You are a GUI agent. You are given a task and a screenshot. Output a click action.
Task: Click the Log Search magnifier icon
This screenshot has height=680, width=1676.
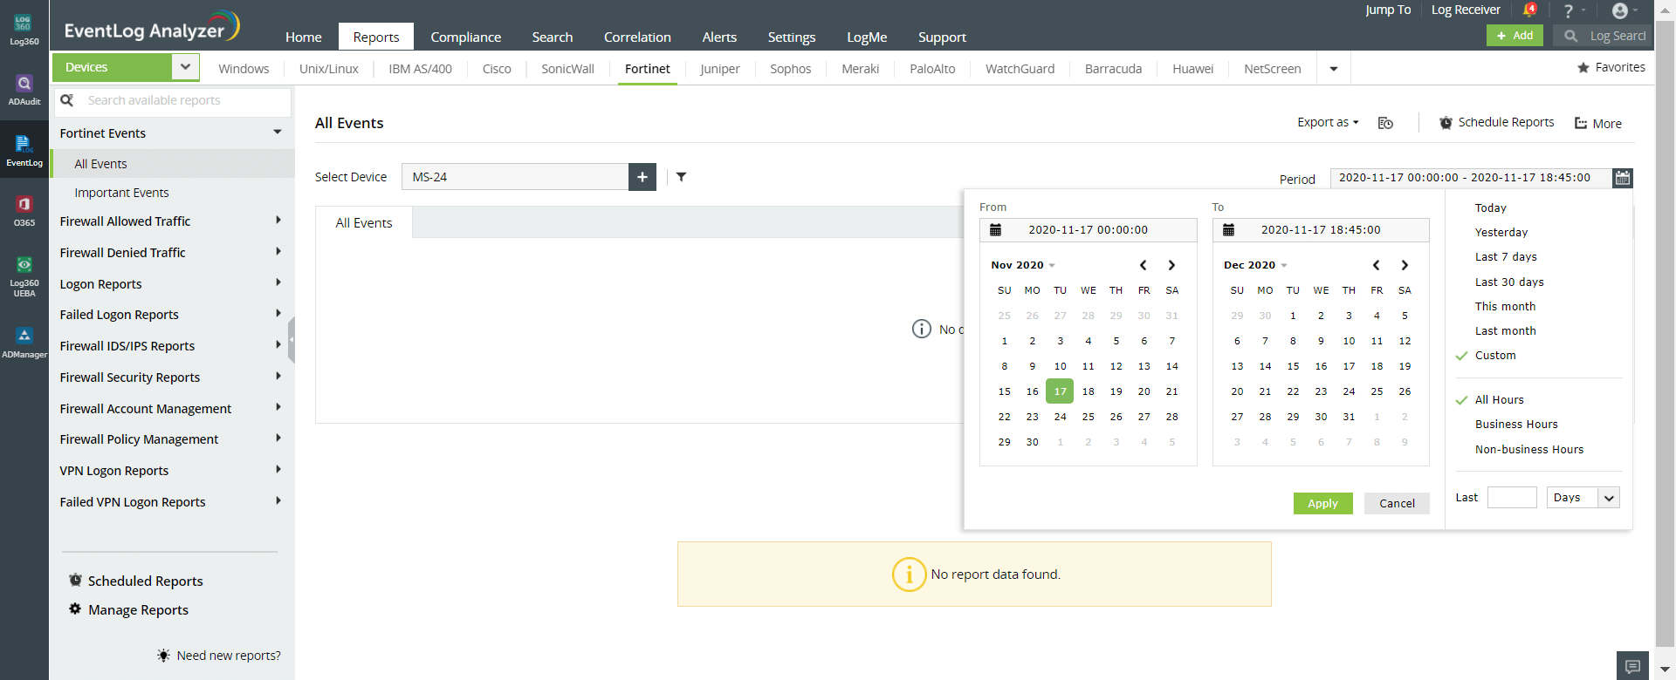[1570, 36]
